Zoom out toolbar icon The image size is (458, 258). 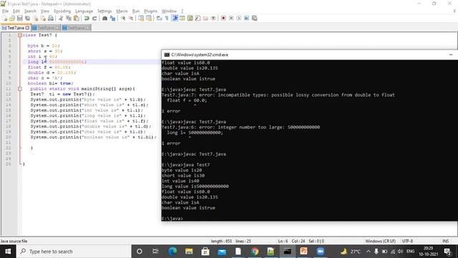131,18
